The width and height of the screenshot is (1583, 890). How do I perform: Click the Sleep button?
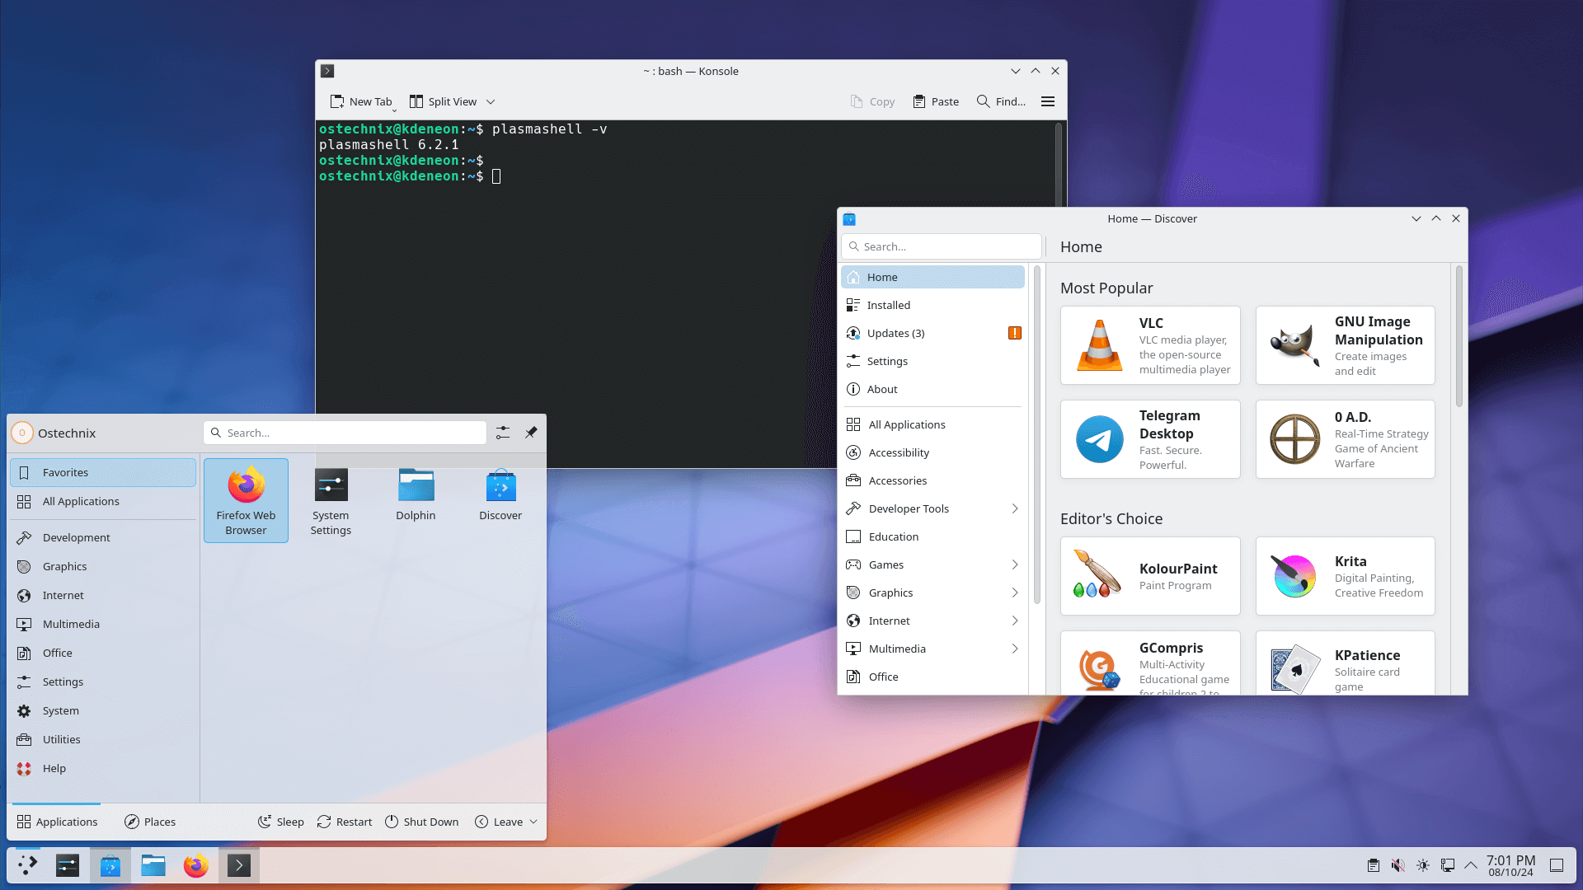(280, 822)
